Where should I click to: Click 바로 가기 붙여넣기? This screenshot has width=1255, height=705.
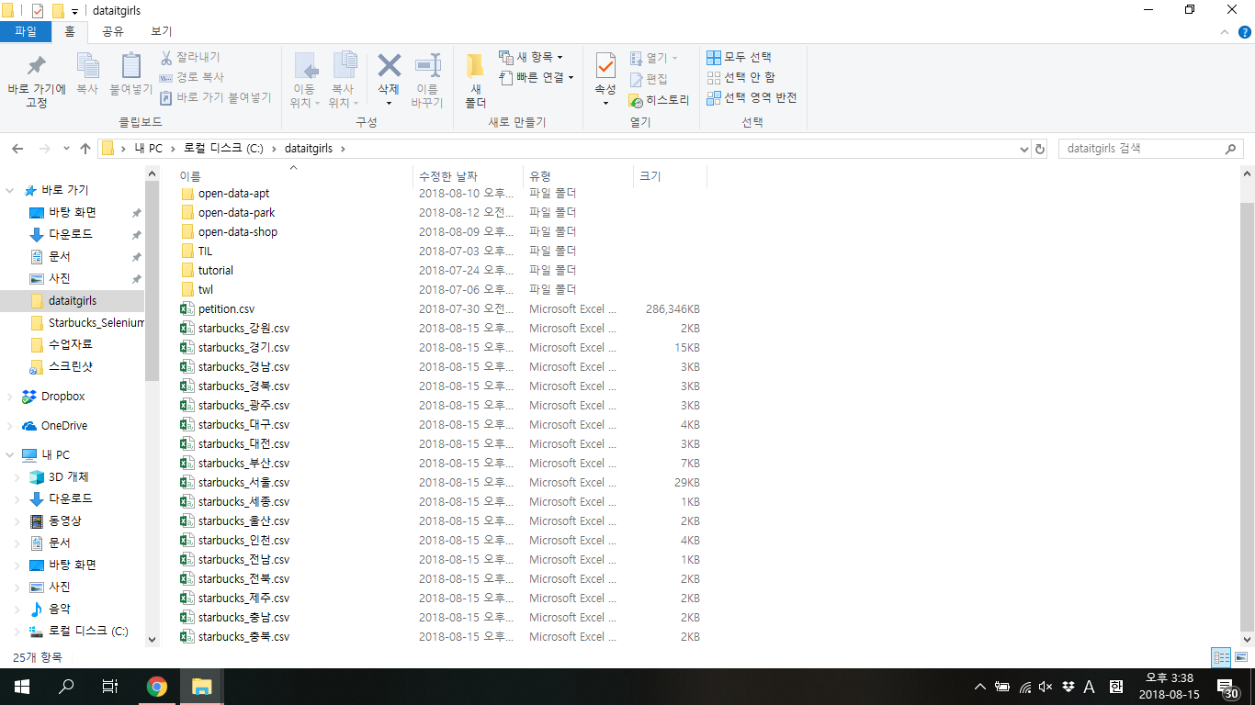pyautogui.click(x=215, y=97)
